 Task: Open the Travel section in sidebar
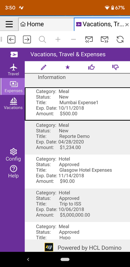tap(13, 70)
